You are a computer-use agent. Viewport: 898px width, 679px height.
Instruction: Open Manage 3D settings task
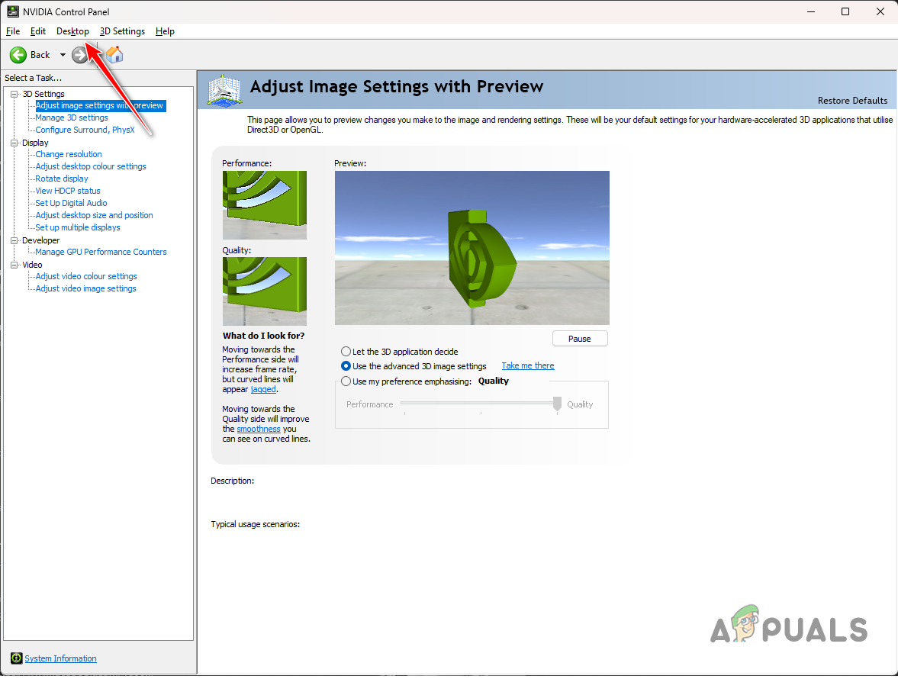tap(72, 118)
